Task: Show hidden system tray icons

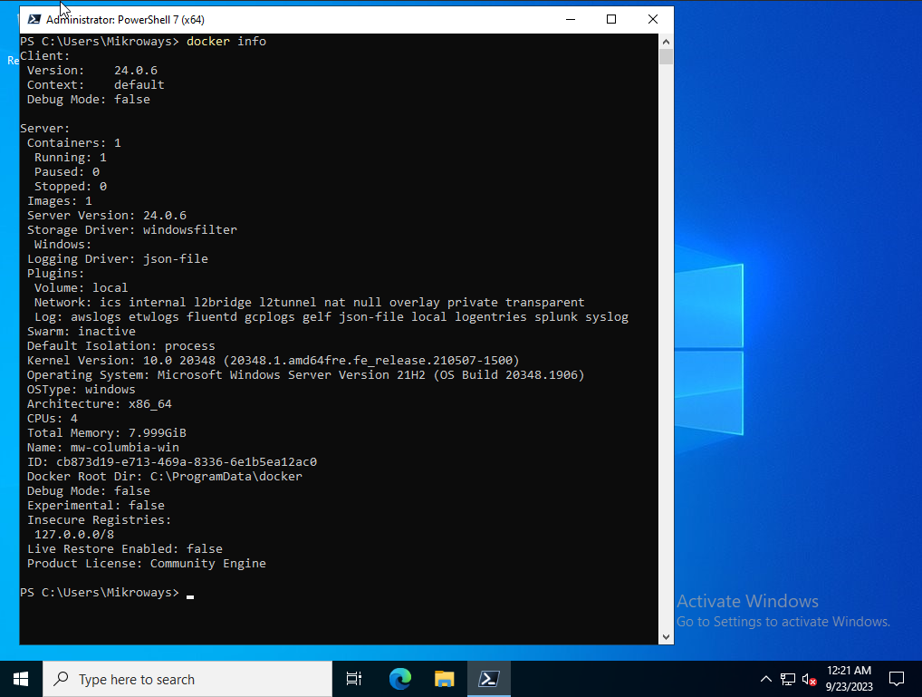Action: (765, 680)
